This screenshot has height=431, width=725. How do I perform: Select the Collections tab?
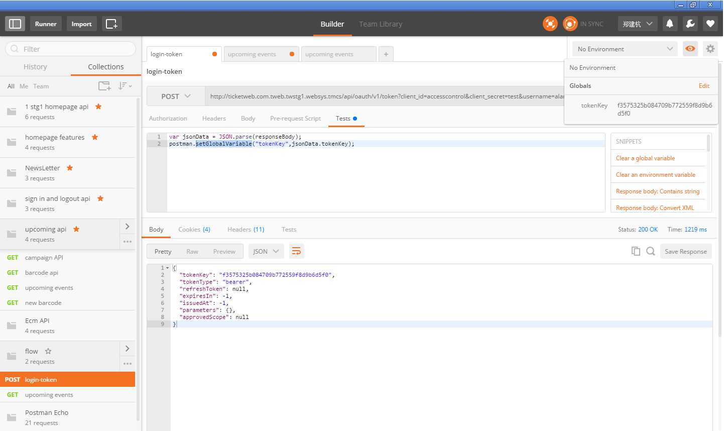coord(105,66)
